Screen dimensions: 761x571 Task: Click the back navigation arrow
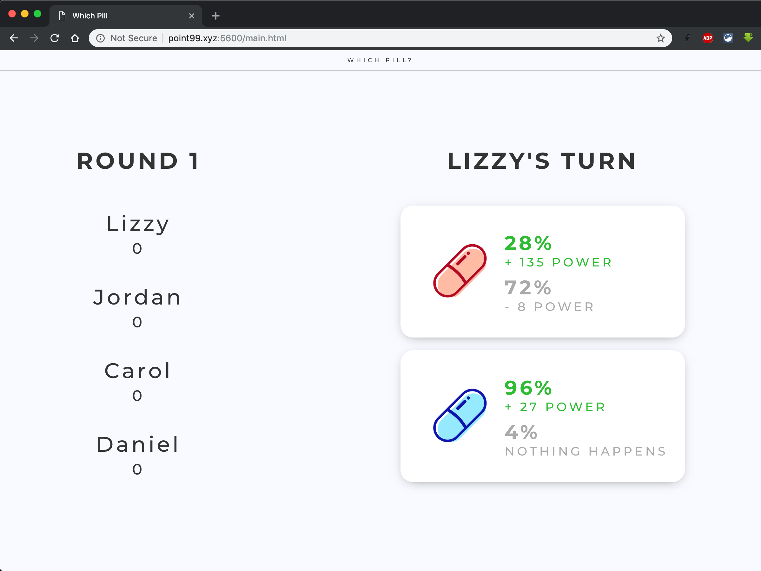pyautogui.click(x=13, y=38)
